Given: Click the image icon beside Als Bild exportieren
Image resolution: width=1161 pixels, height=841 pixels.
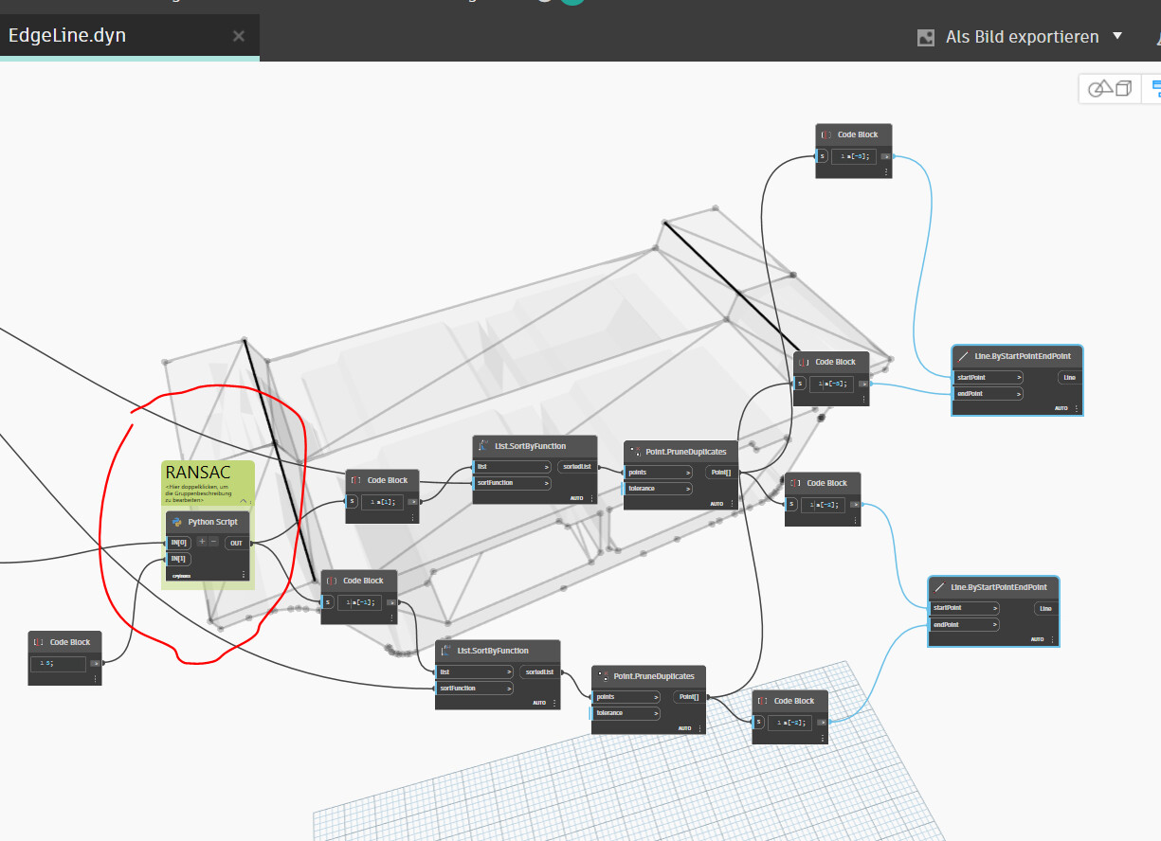Looking at the screenshot, I should pyautogui.click(x=926, y=38).
